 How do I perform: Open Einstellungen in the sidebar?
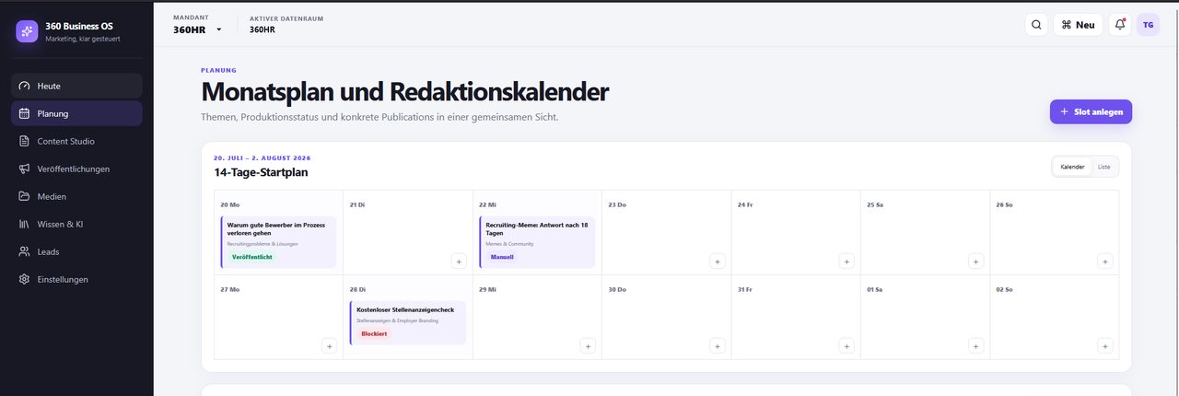tap(76, 279)
